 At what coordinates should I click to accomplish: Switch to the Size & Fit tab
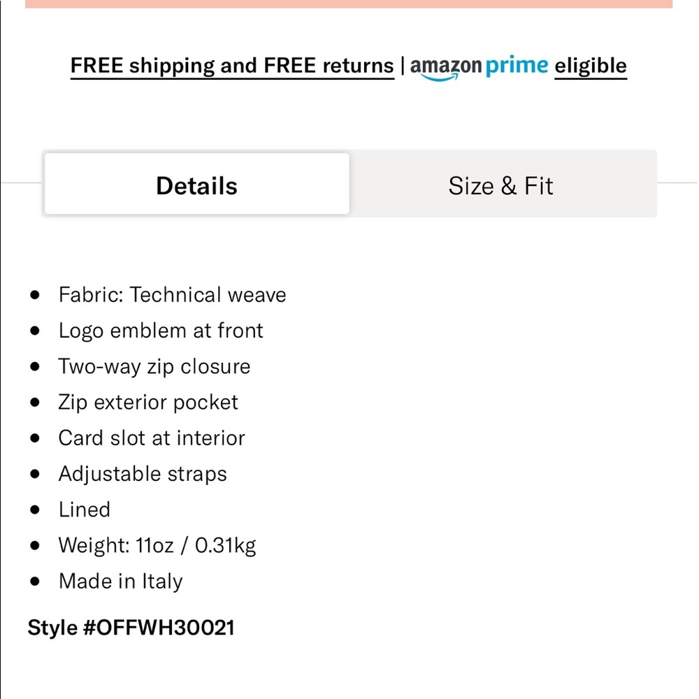pos(501,184)
